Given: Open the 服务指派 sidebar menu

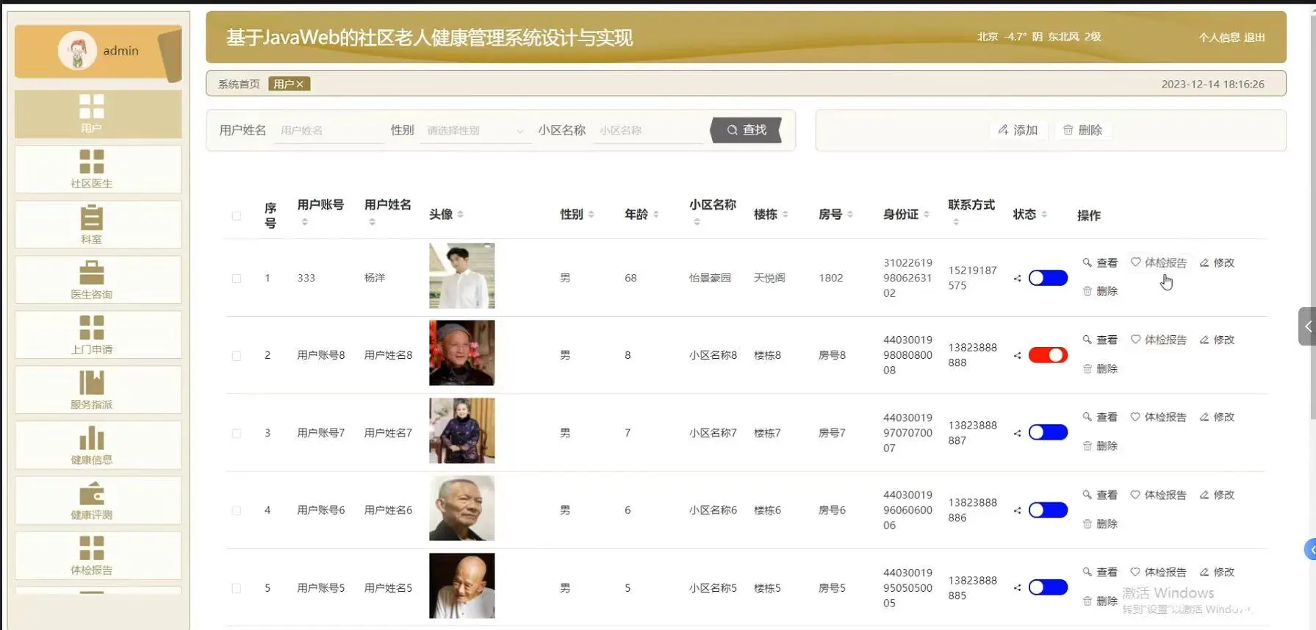Looking at the screenshot, I should coord(98,390).
